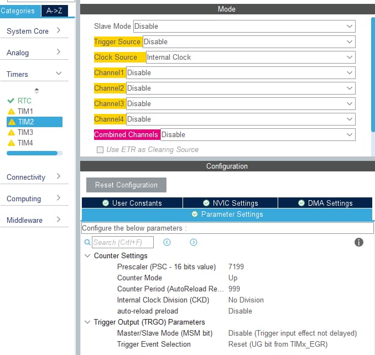Switch to the DMA Settings tab
The height and width of the screenshot is (355, 375).
(325, 203)
